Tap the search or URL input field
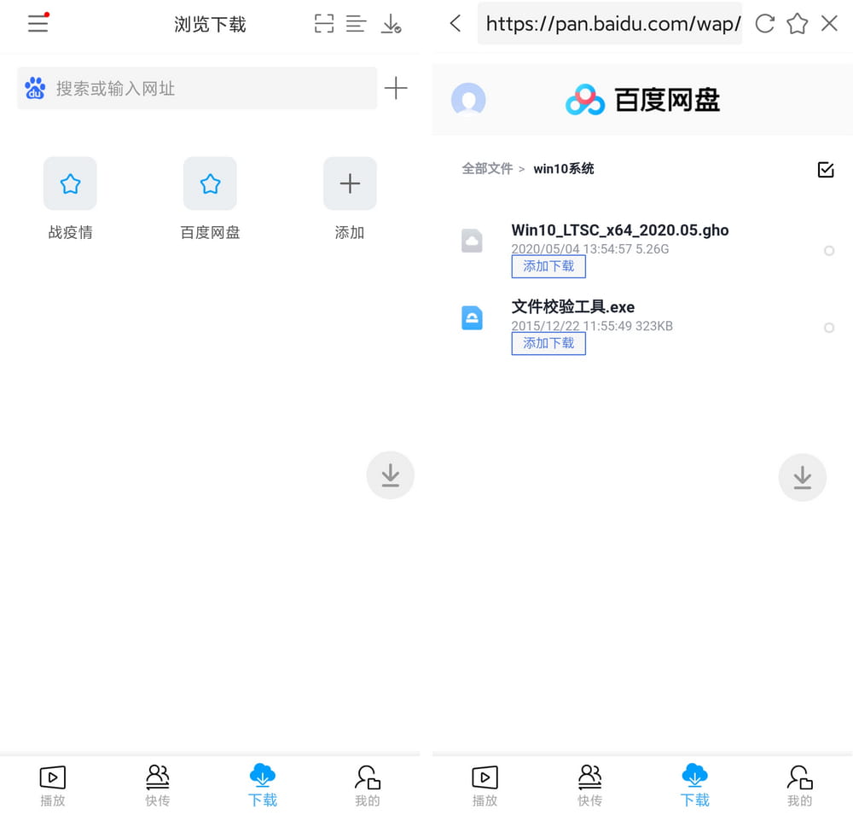Viewport: 853px width, 815px height. click(196, 88)
